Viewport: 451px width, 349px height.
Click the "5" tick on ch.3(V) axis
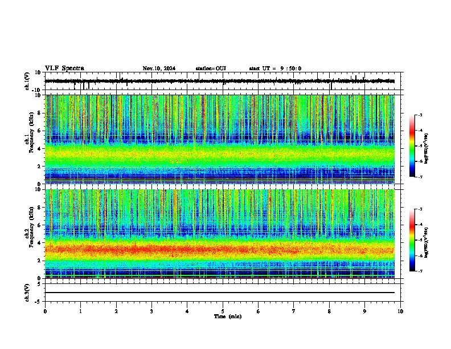(39, 283)
